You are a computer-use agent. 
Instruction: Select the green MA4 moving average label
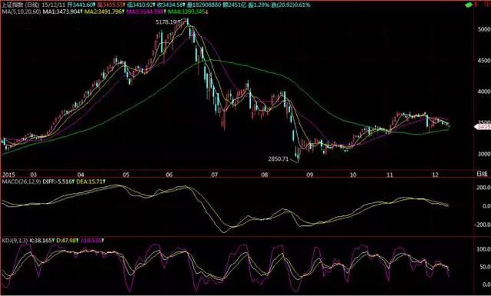point(187,12)
